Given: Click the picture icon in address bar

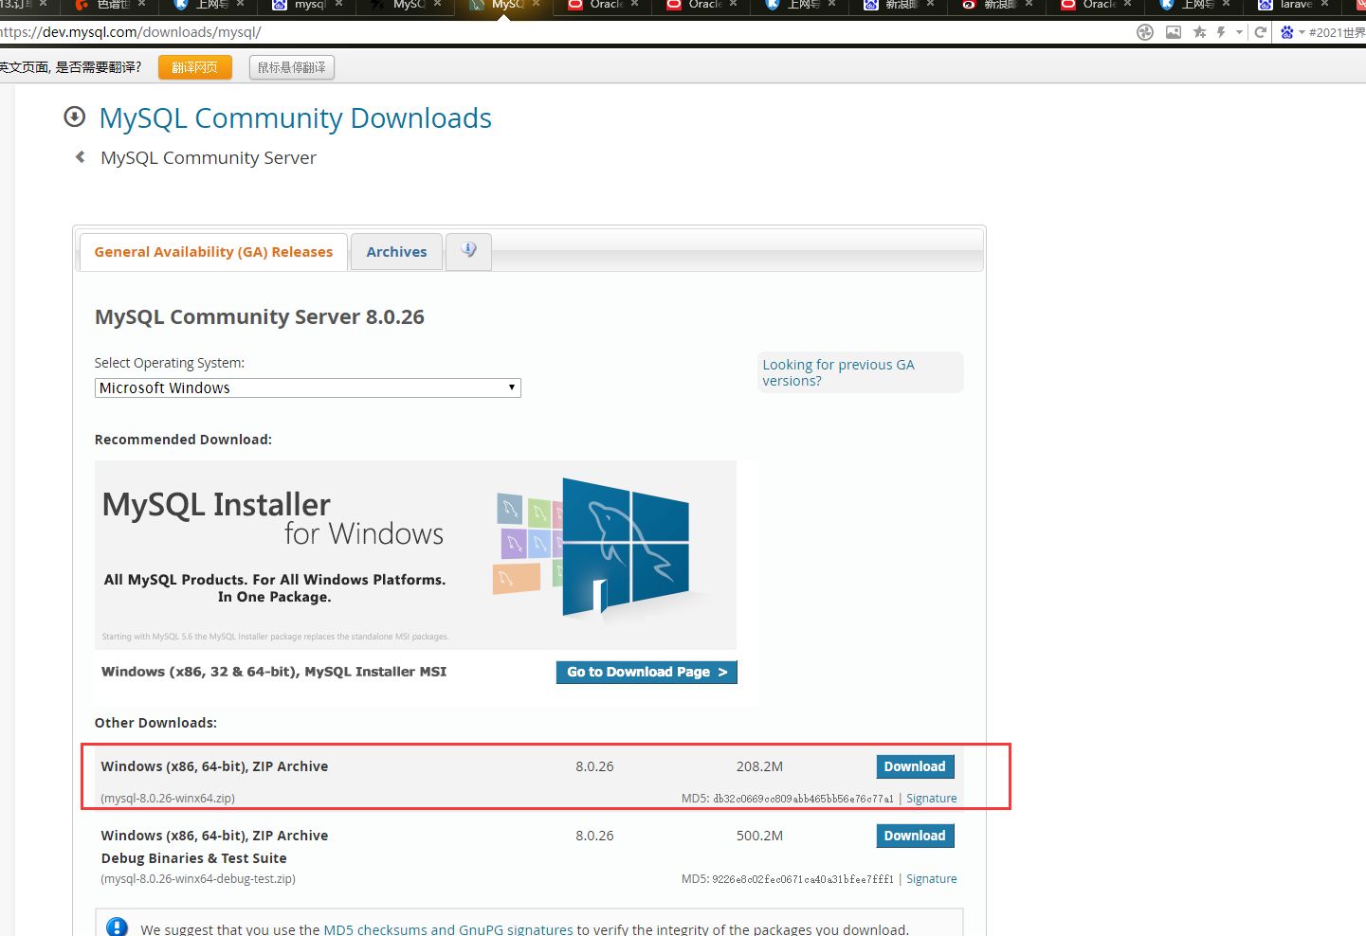Looking at the screenshot, I should pos(1174,32).
